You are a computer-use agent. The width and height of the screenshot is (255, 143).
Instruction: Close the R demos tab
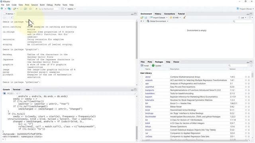(x=15, y=14)
